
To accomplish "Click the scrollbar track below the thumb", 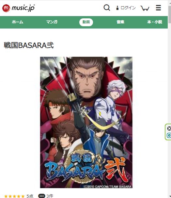I will [169, 109].
